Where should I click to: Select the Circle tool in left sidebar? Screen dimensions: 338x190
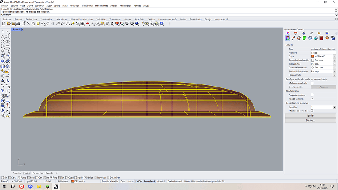pos(3,41)
